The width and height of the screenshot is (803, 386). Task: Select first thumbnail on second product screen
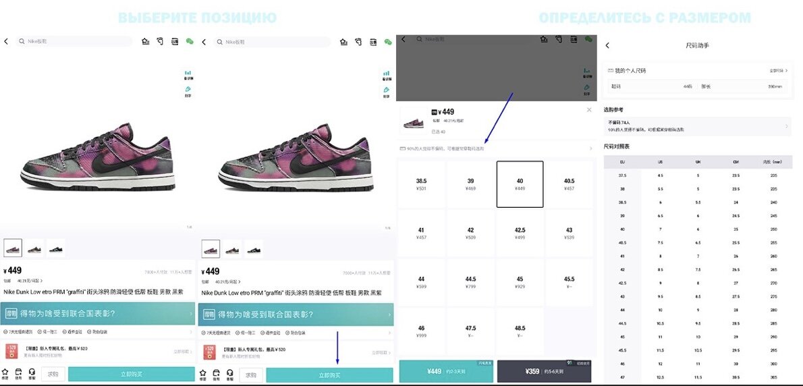click(x=211, y=249)
